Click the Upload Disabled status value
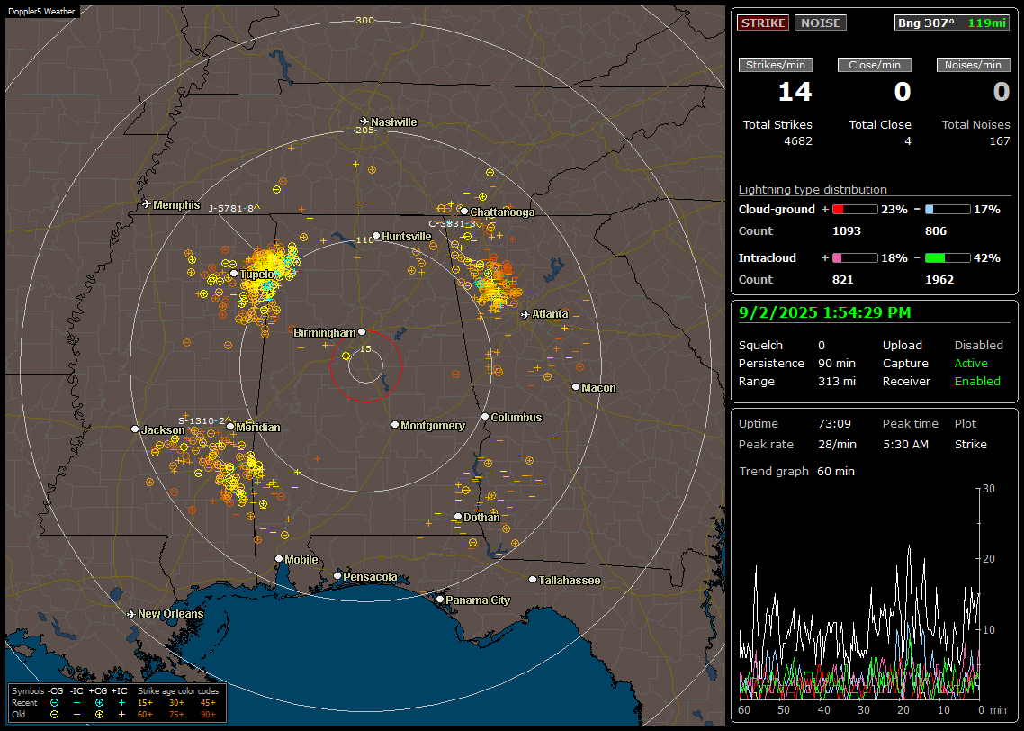 978,345
